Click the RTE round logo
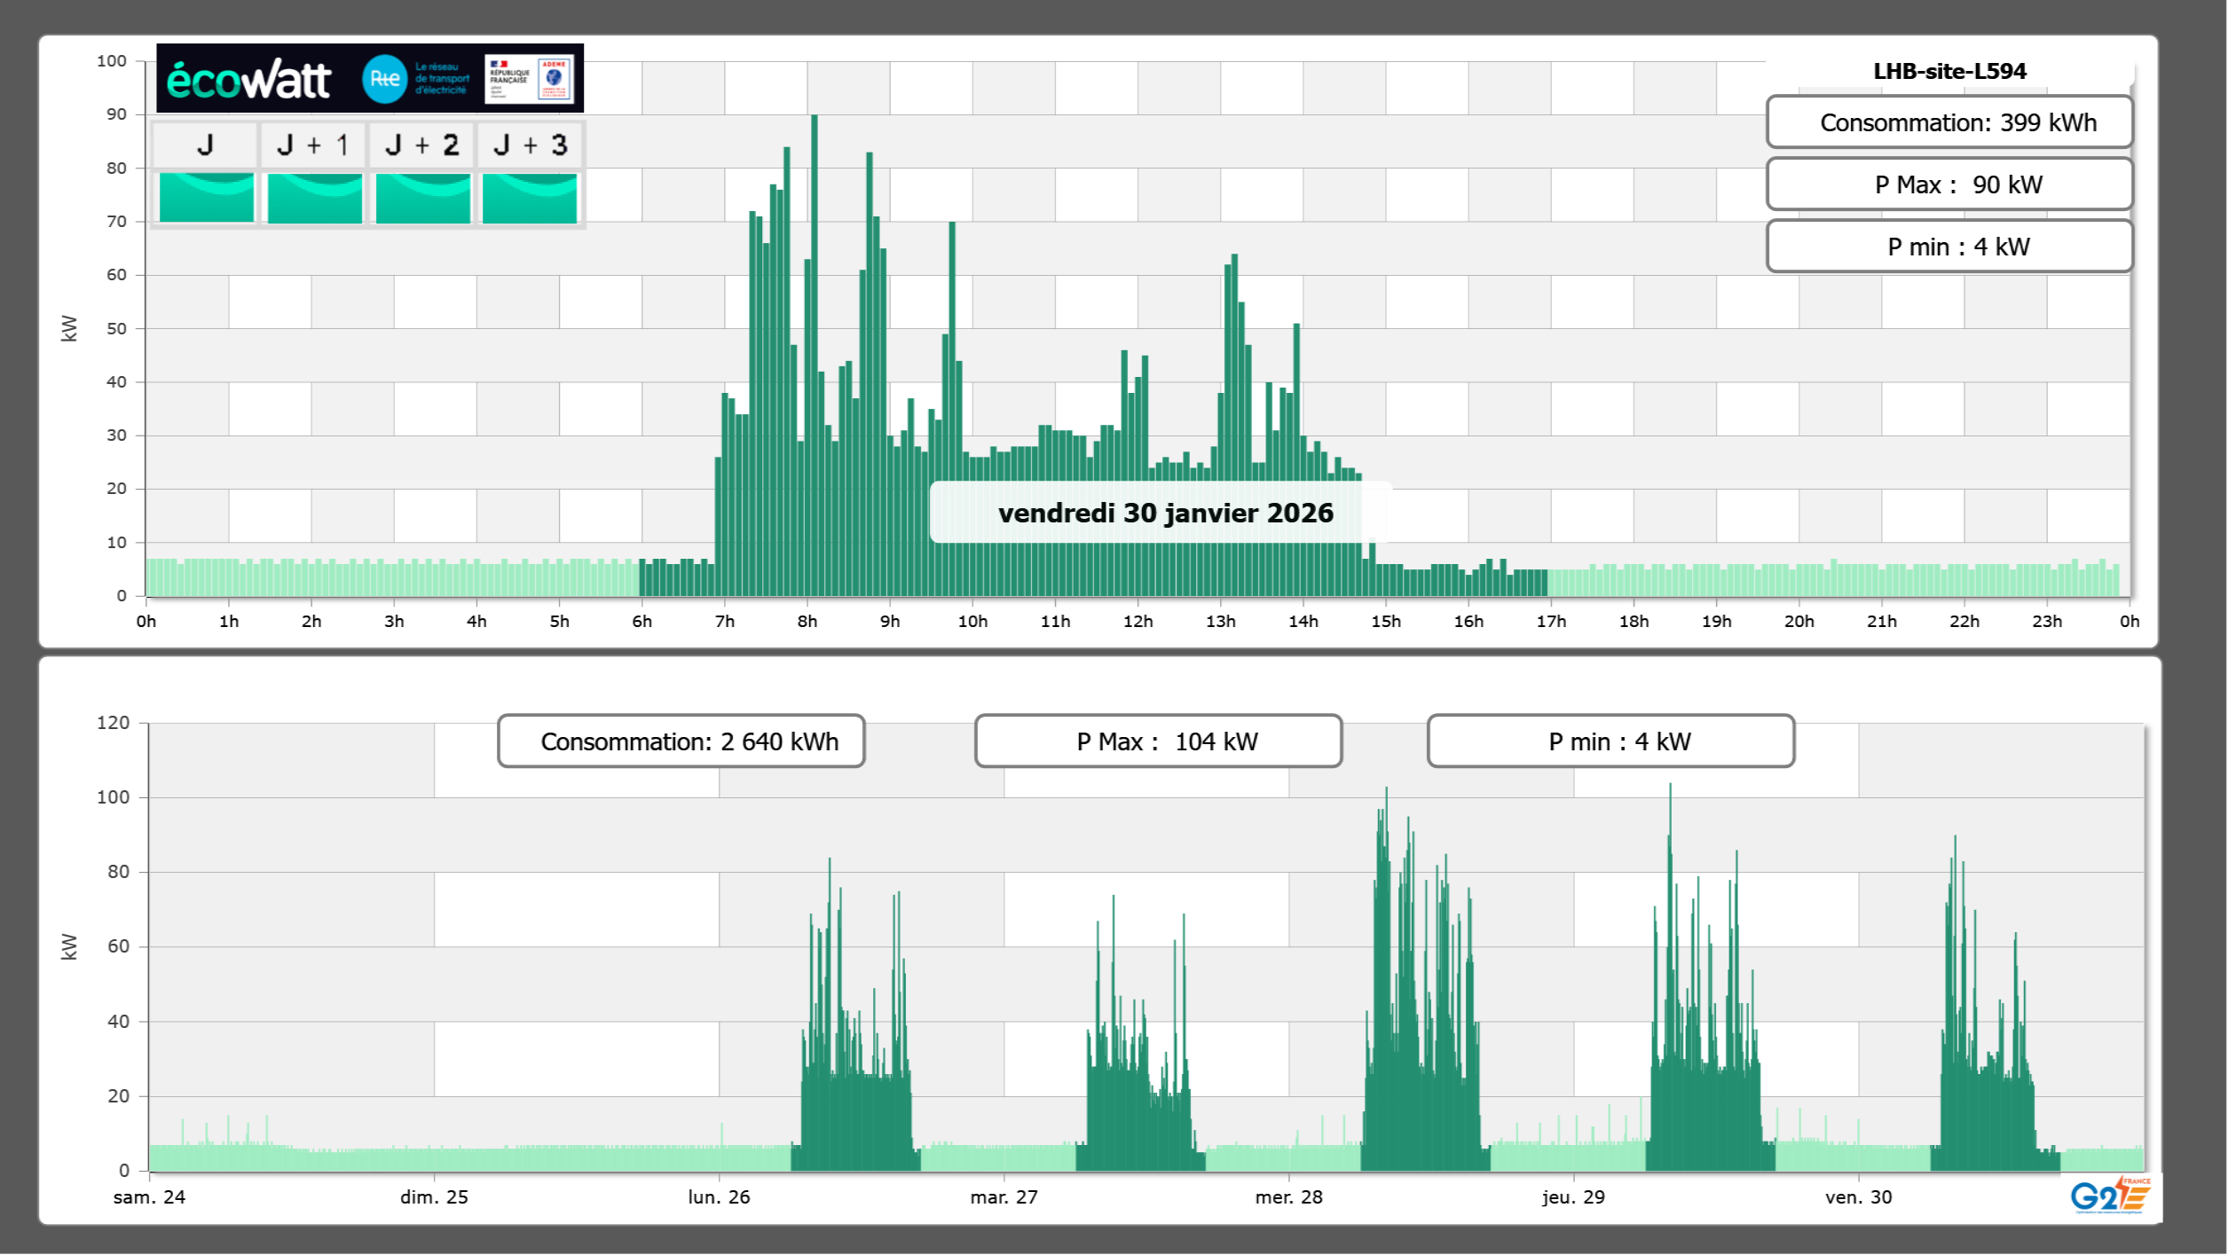Viewport: 2228px width, 1255px height. (384, 79)
